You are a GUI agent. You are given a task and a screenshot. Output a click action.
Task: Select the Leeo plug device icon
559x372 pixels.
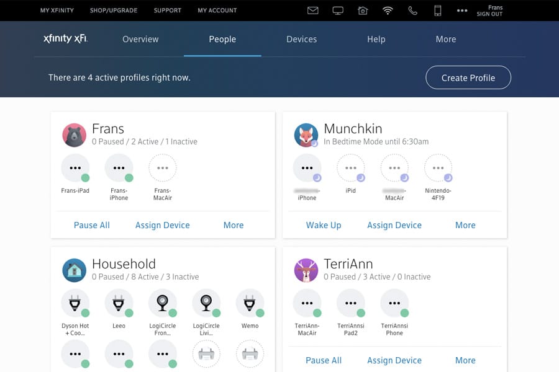click(x=119, y=303)
